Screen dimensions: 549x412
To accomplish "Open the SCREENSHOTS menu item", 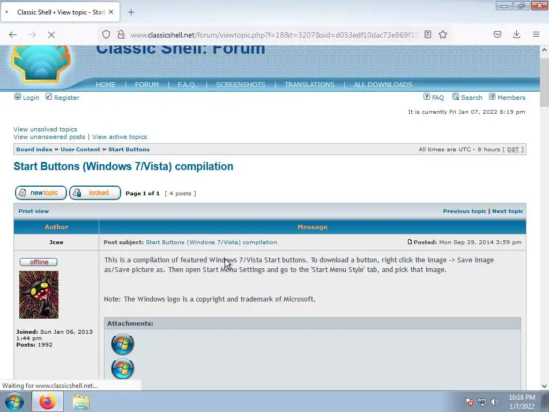I will pyautogui.click(x=241, y=84).
